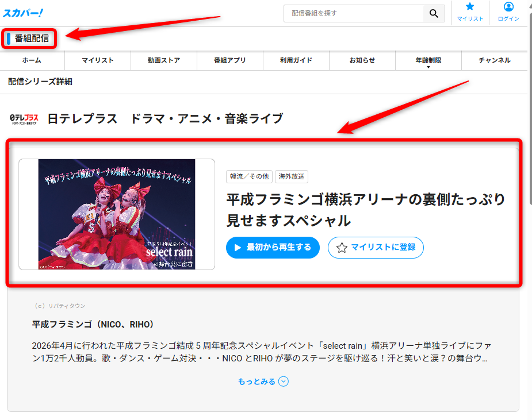Click the スカパー! logo
This screenshot has width=532, height=420.
[23, 13]
